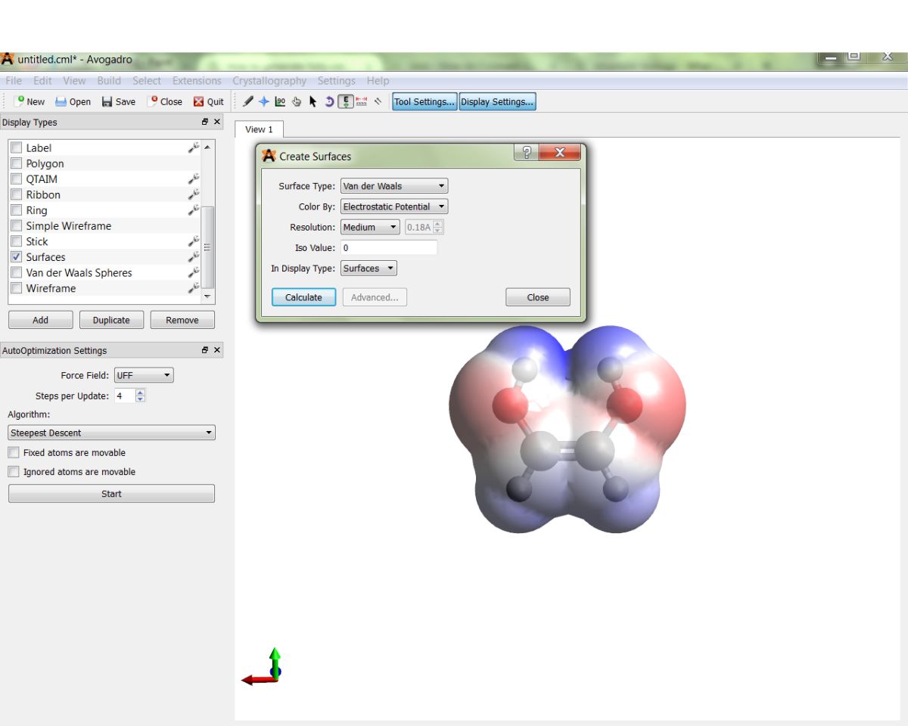This screenshot has width=908, height=726.
Task: Open the Extensions menu
Action: click(197, 81)
